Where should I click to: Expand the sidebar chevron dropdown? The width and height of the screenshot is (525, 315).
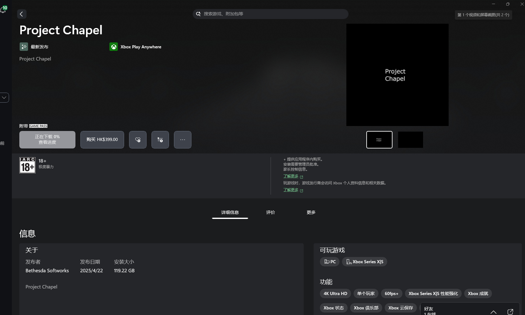(4, 98)
